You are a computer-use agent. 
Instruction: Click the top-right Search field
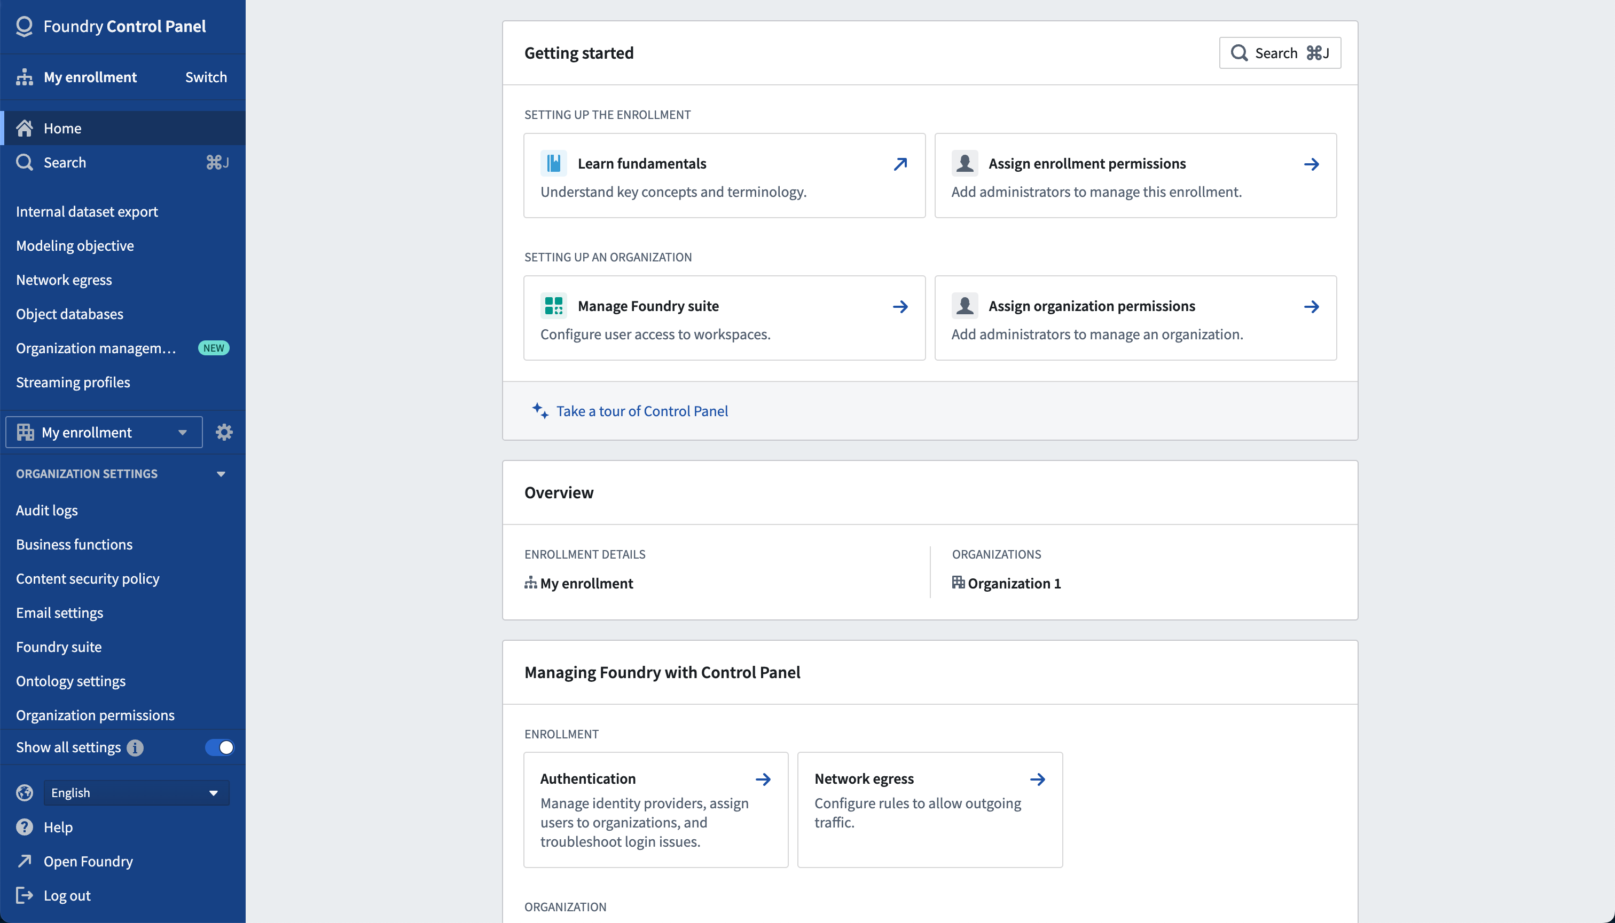(x=1279, y=53)
